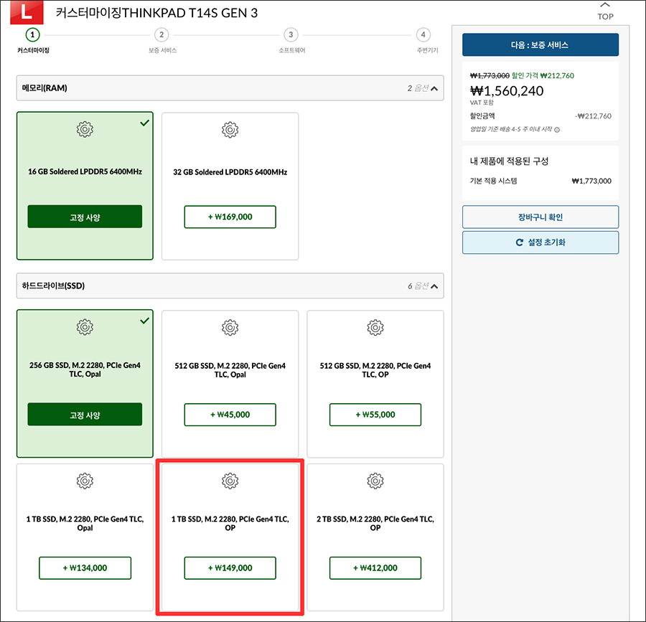Click gear icon on 1 TB Opal SSD card
Image resolution: width=646 pixels, height=622 pixels.
(85, 481)
